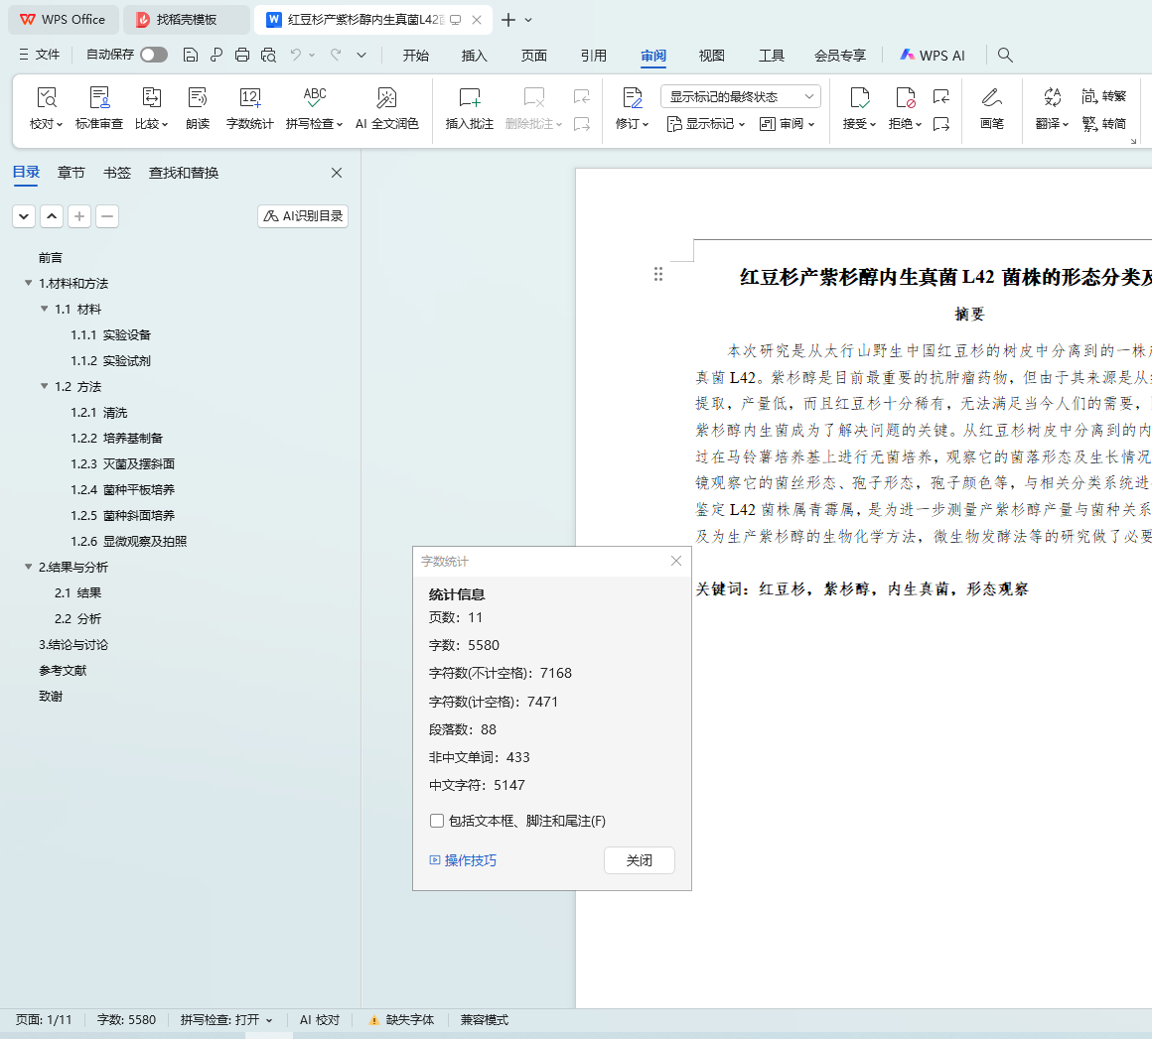Open the 显示标记的最终状态 dropdown

740,96
